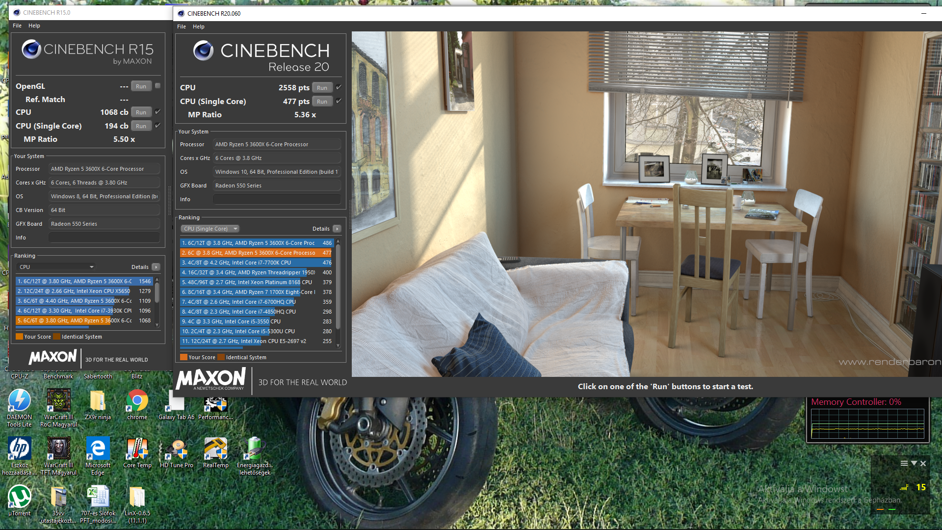Open File menu in CINEBENCH R15

17,26
